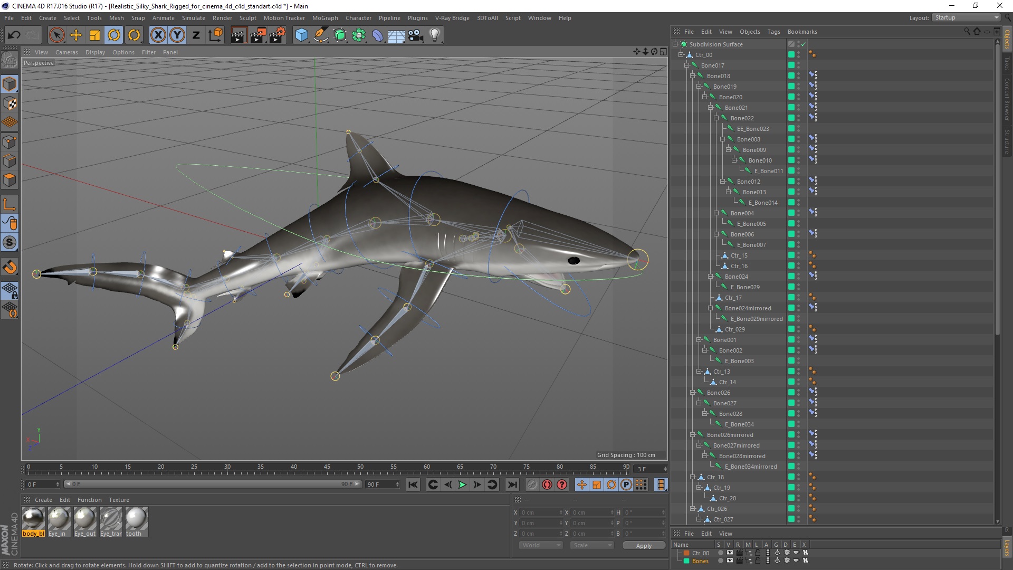Add a camera object

pos(416,35)
